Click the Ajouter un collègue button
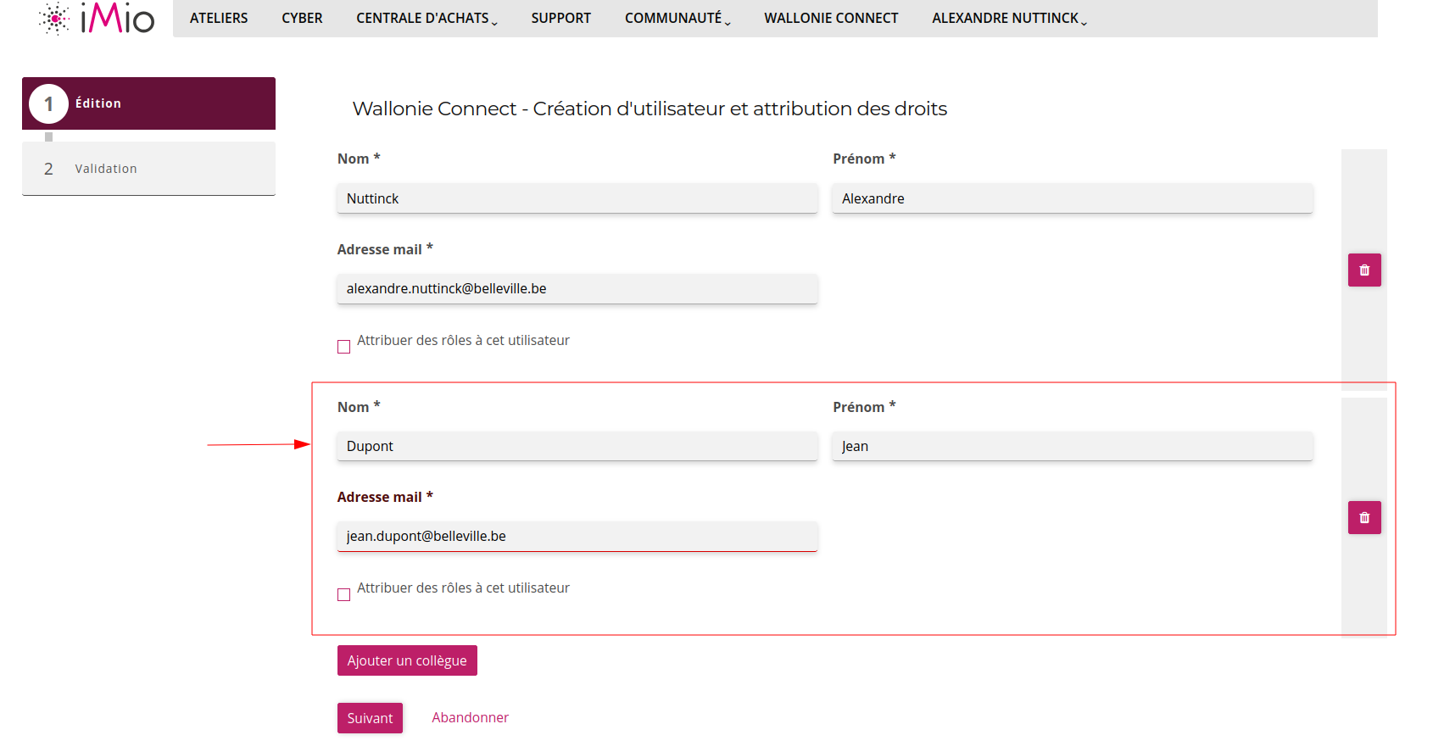 tap(407, 660)
